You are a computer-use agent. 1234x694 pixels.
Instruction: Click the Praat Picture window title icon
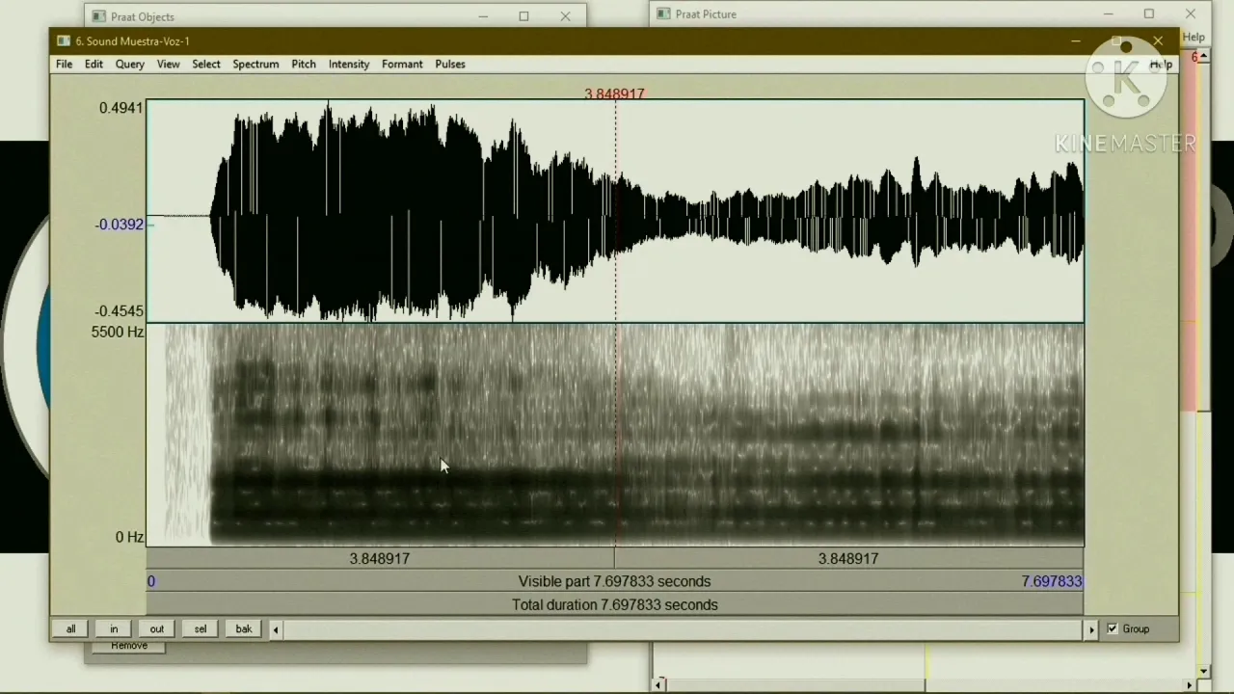click(663, 14)
